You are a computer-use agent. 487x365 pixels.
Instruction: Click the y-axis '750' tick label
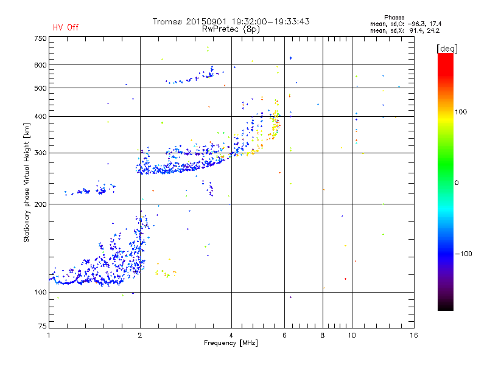pyautogui.click(x=40, y=38)
